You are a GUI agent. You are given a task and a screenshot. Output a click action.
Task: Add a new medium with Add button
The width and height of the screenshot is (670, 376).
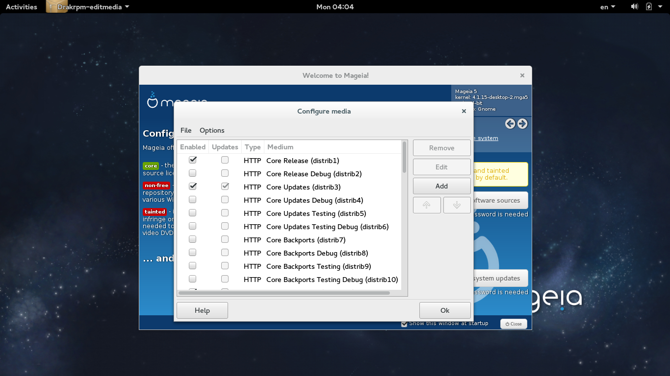click(x=442, y=186)
